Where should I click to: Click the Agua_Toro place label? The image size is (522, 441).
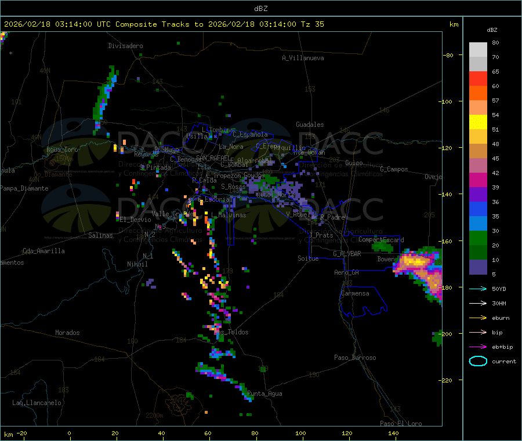[x=62, y=150]
